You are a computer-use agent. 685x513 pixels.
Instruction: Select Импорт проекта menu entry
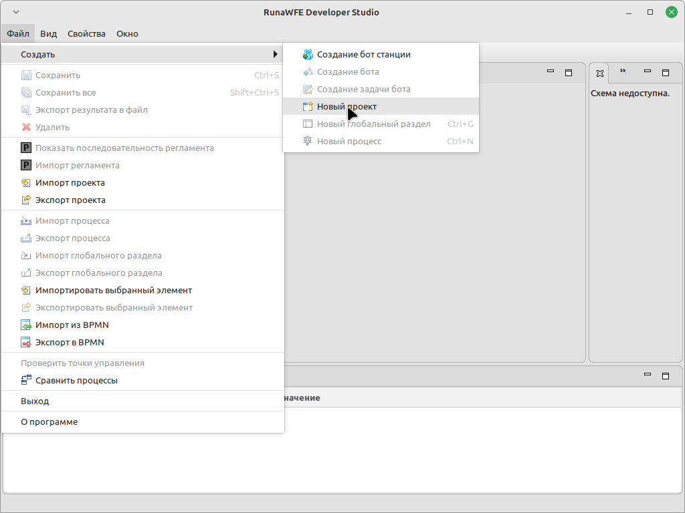pos(143,183)
